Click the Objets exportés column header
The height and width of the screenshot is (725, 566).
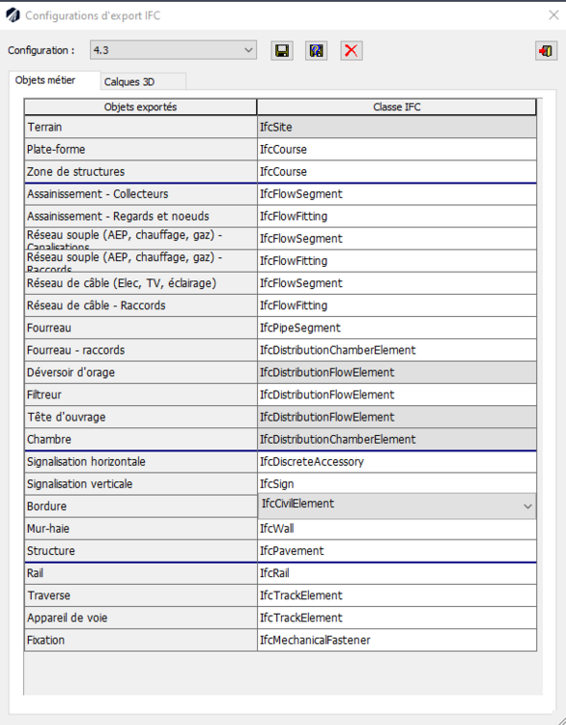point(140,106)
